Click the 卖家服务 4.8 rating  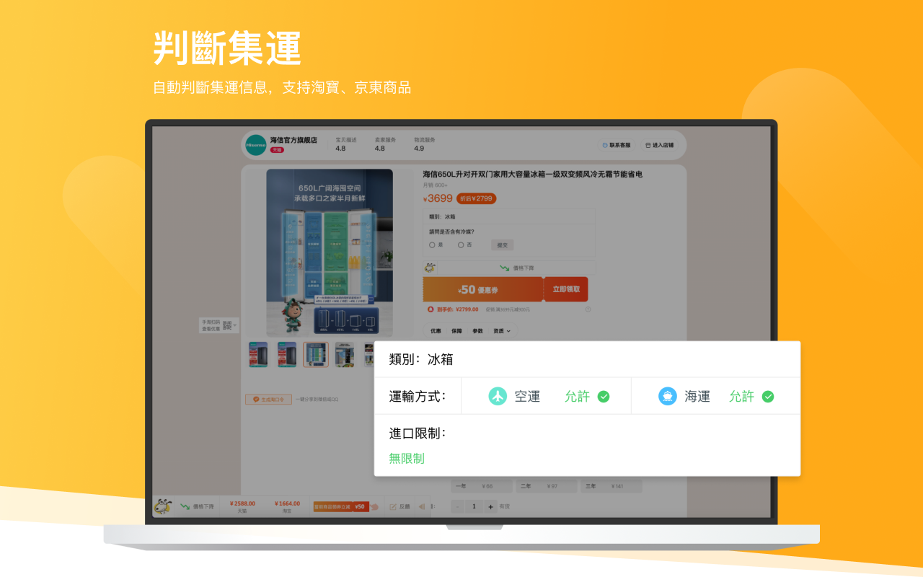pyautogui.click(x=385, y=144)
